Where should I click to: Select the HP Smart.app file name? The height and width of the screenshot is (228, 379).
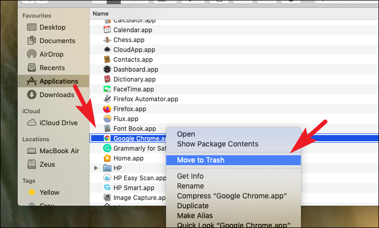(x=134, y=188)
